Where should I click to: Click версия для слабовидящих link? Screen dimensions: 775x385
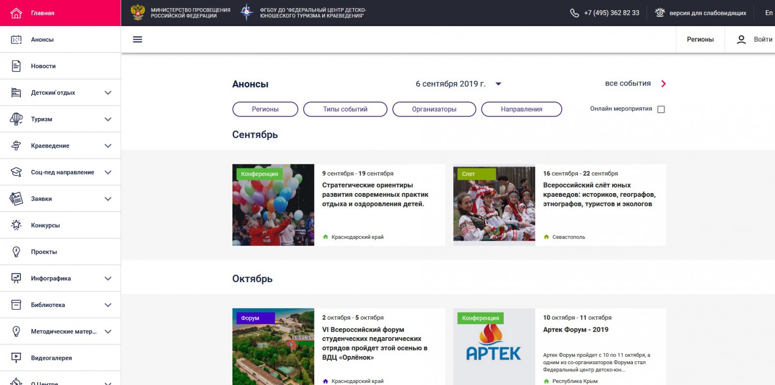click(708, 13)
